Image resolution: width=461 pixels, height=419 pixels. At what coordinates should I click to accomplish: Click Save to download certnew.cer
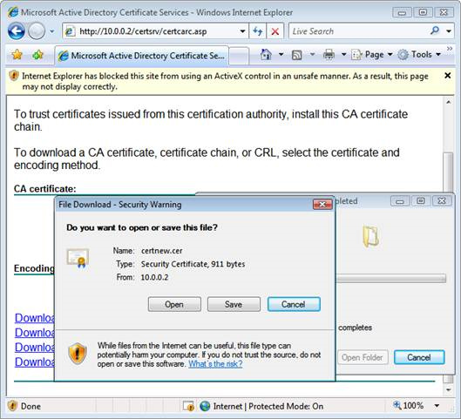(234, 304)
